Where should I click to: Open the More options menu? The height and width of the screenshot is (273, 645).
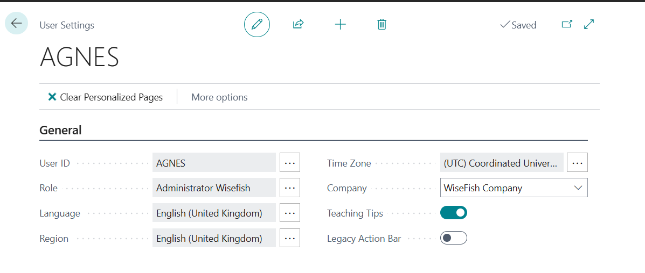[219, 97]
